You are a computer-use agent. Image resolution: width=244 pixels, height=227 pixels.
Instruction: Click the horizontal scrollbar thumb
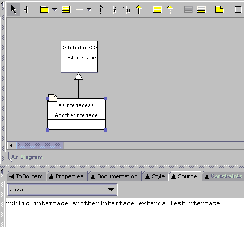39,145
